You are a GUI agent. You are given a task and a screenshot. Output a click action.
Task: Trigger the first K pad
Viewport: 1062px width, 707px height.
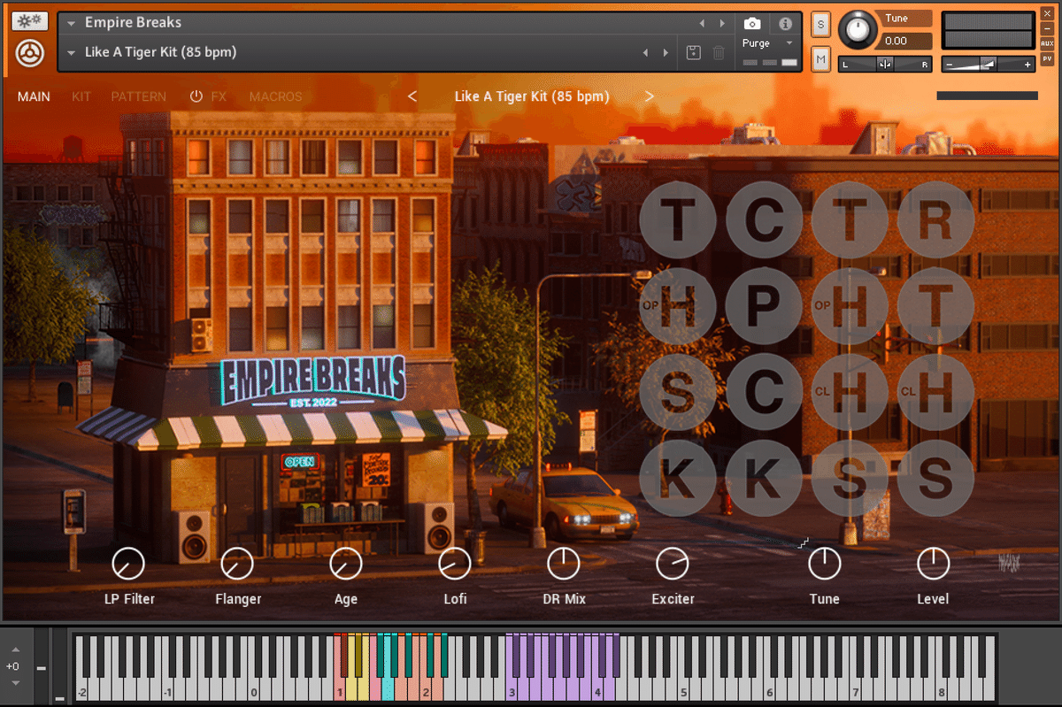(678, 479)
